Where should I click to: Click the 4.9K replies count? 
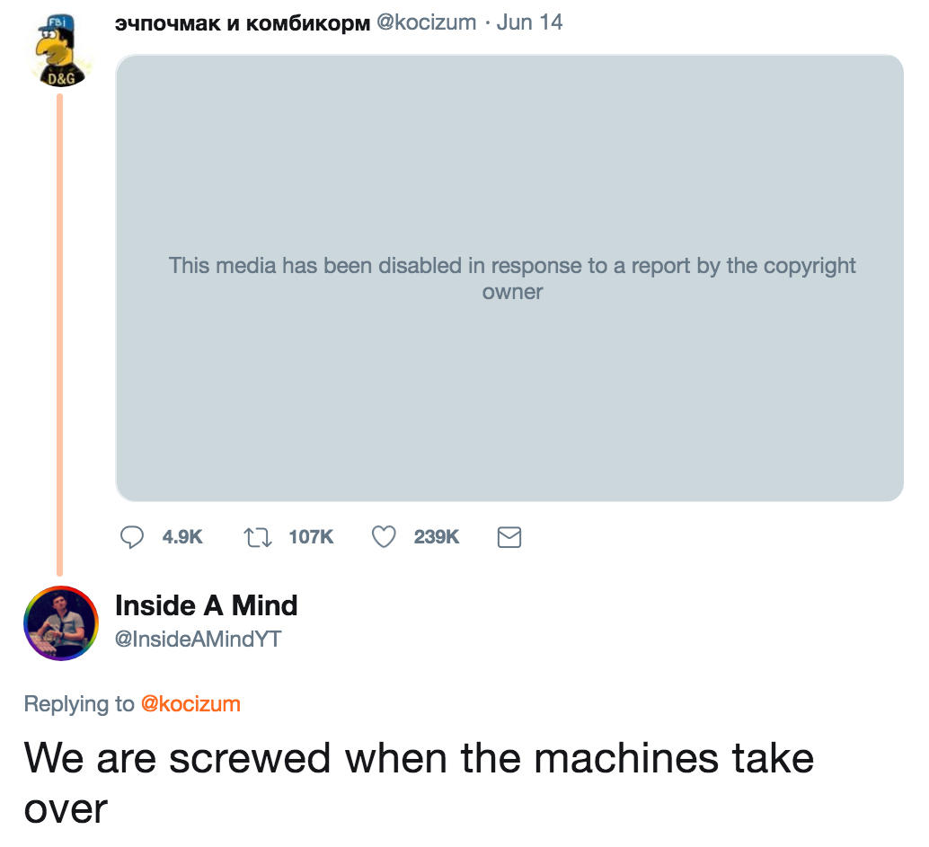(182, 537)
